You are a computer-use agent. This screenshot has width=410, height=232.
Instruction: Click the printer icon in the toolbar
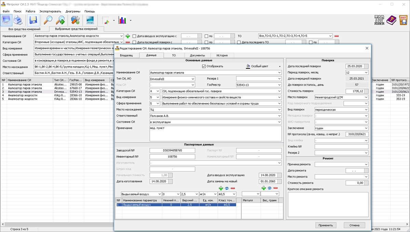(x=18, y=21)
